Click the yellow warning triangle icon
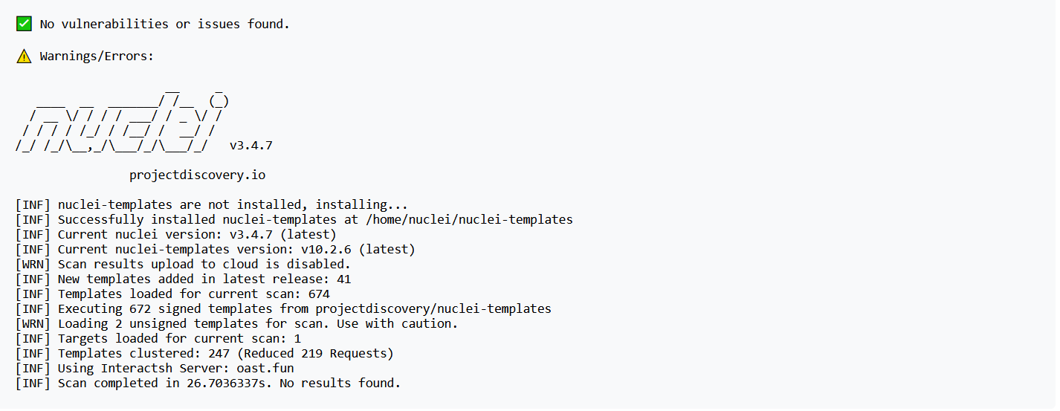This screenshot has width=1060, height=411. 24,56
